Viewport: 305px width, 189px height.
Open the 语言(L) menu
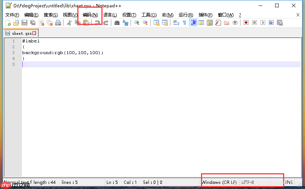click(x=110, y=15)
